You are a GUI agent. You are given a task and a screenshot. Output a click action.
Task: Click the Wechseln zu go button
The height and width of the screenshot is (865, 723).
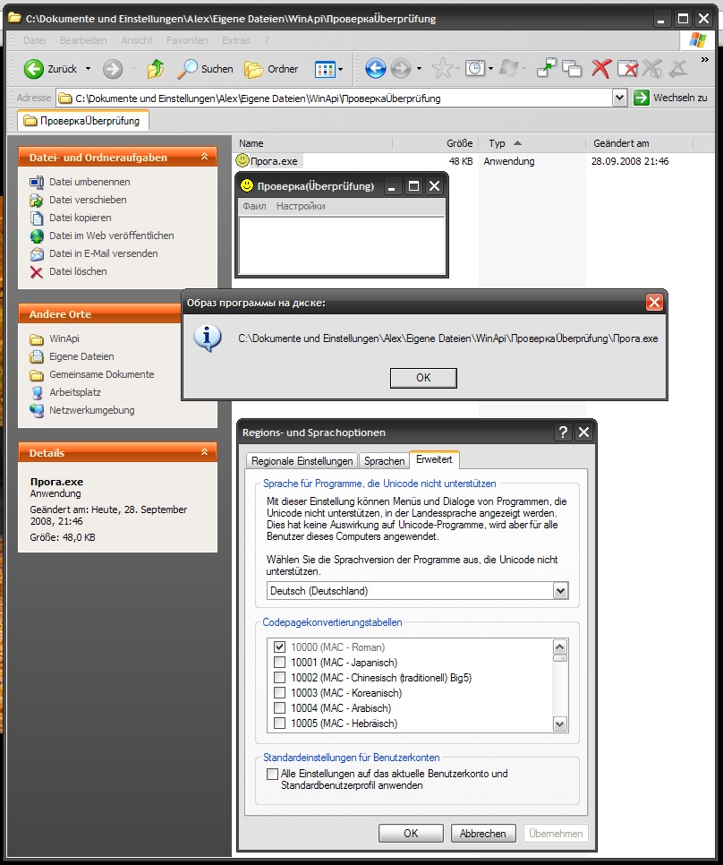click(x=670, y=98)
